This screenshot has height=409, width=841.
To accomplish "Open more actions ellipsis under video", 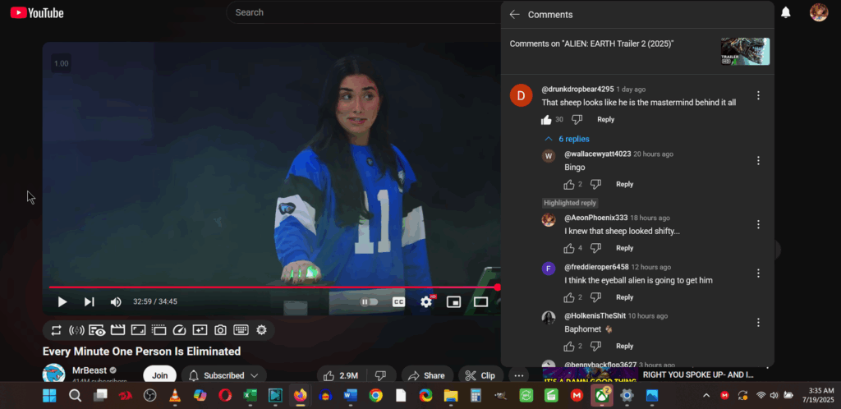I will (x=518, y=376).
